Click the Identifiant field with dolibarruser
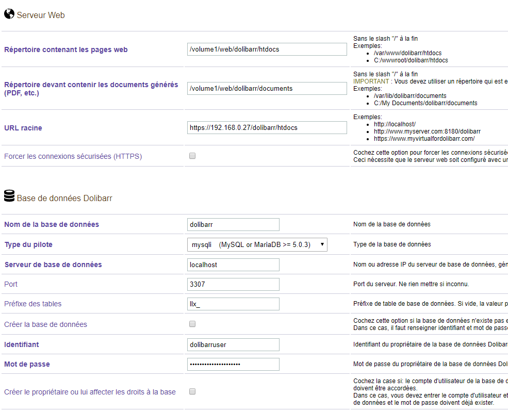Viewport: 508px width, 412px height. (233, 344)
